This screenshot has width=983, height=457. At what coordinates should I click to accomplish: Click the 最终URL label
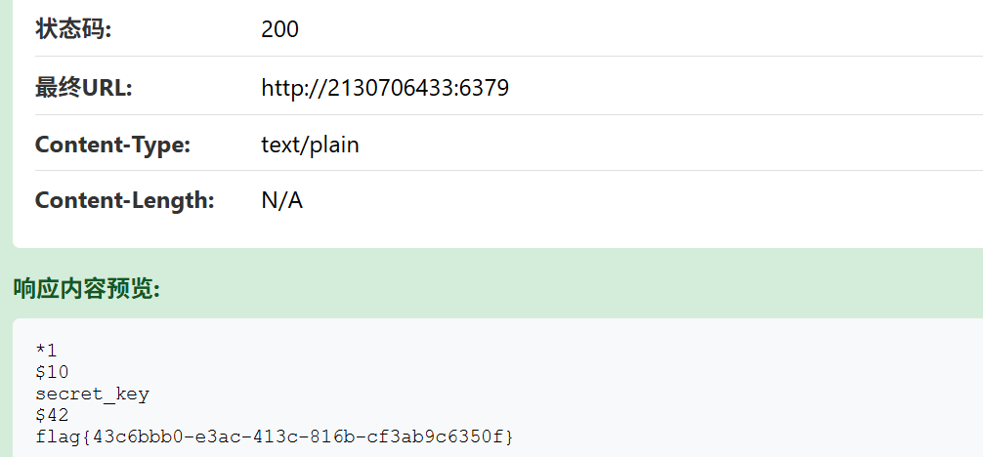pyautogui.click(x=83, y=88)
